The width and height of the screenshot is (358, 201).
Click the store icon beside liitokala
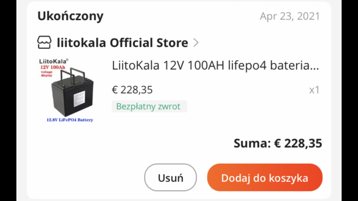point(45,43)
